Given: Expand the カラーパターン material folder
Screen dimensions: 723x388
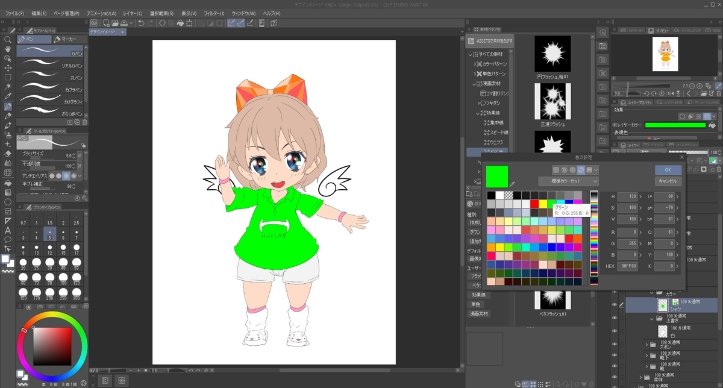Looking at the screenshot, I should (474, 64).
